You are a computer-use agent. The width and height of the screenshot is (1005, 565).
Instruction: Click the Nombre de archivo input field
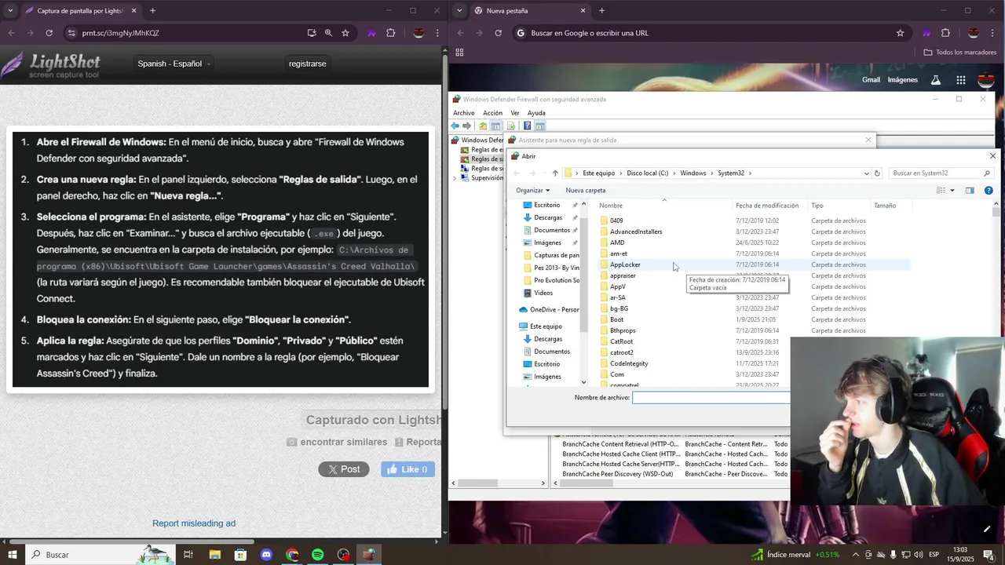711,398
